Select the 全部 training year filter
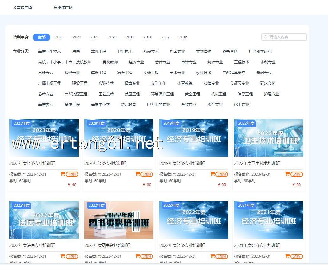The width and height of the screenshot is (328, 265). point(41,37)
